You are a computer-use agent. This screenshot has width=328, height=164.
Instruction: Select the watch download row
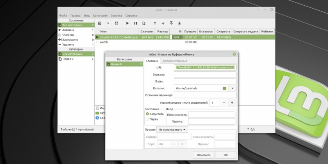coord(185,42)
